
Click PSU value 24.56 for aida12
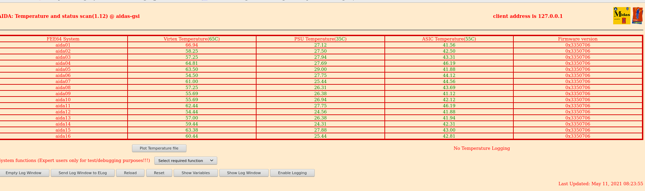pos(320,112)
